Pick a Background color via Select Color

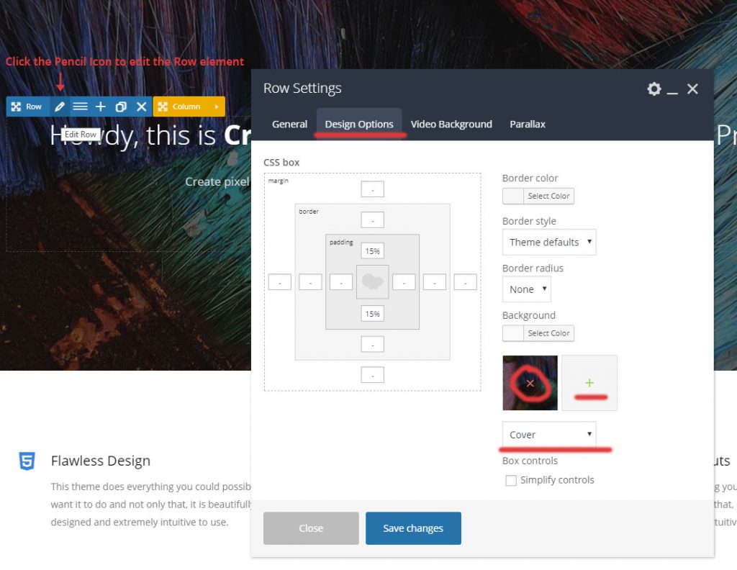[x=538, y=333]
